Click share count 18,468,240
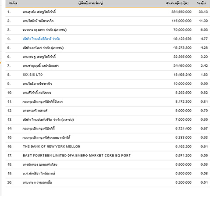Screen dimensions: 219x200 (183, 75)
